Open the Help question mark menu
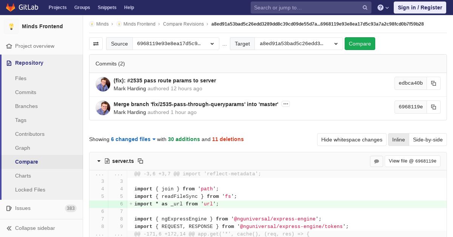453x237 pixels. coord(383,8)
